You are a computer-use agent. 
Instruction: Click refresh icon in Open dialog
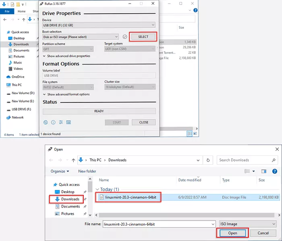208,160
